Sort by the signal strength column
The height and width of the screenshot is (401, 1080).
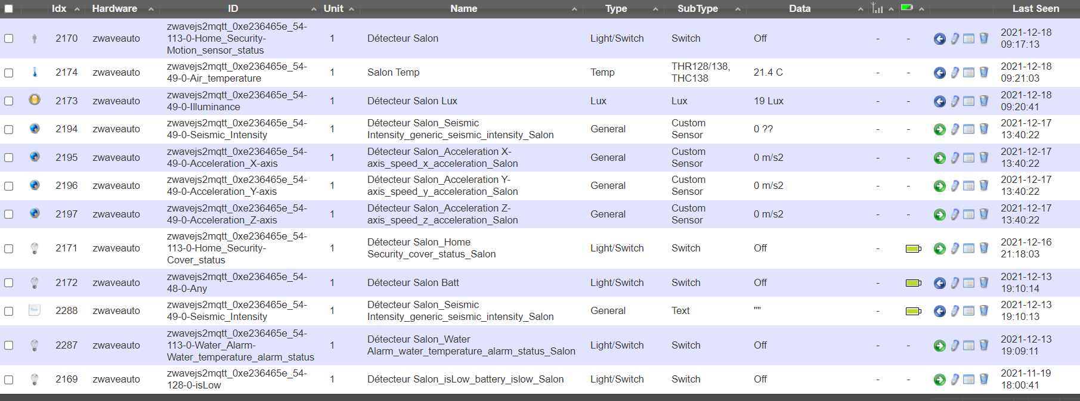(877, 8)
